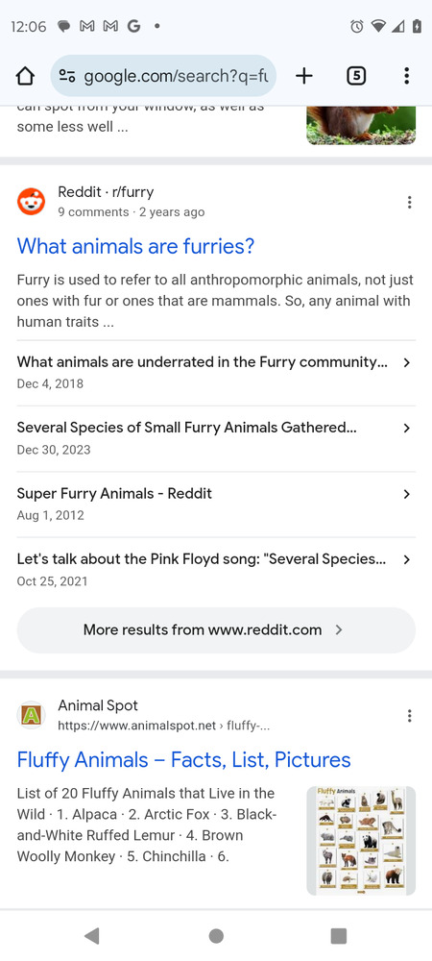The height and width of the screenshot is (961, 432).
Task: Open the "What animals are furries?" link
Action: click(135, 246)
